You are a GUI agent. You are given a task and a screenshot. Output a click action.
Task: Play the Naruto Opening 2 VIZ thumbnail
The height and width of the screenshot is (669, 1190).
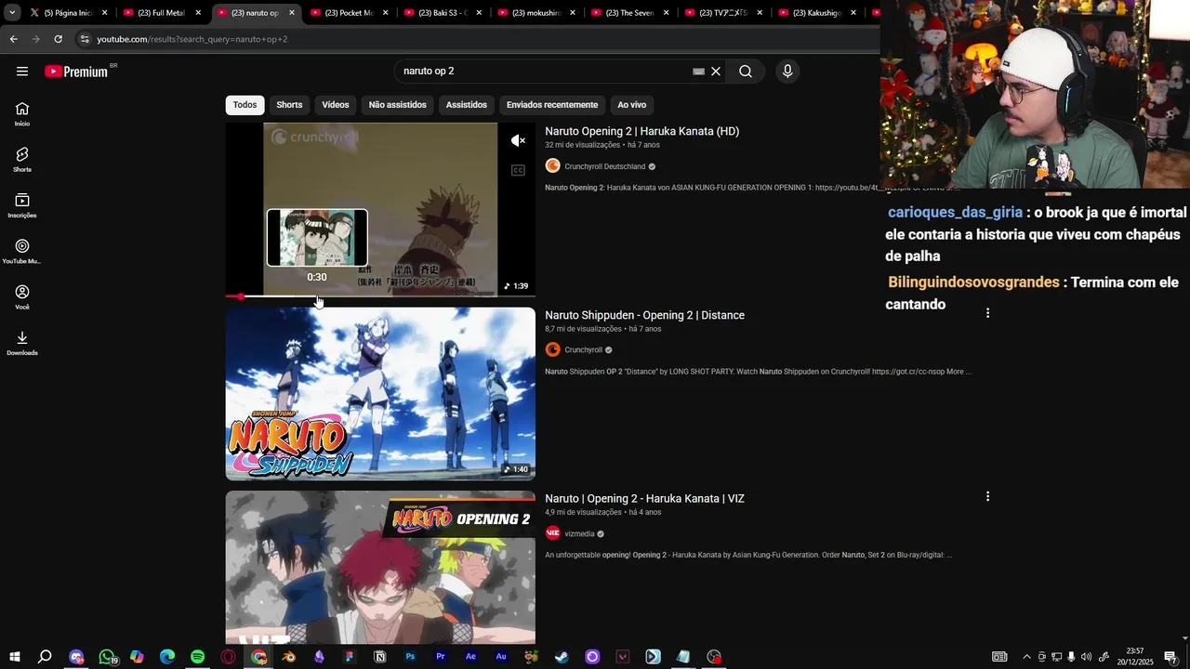tap(380, 568)
